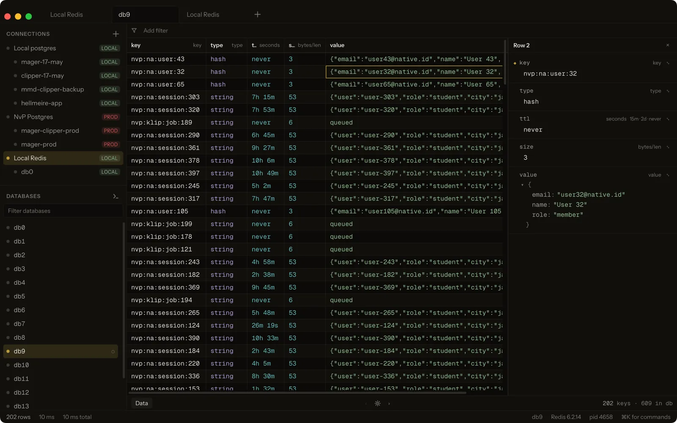Image resolution: width=677 pixels, height=423 pixels.
Task: Add a new connection with the plus icon
Action: pyautogui.click(x=116, y=34)
